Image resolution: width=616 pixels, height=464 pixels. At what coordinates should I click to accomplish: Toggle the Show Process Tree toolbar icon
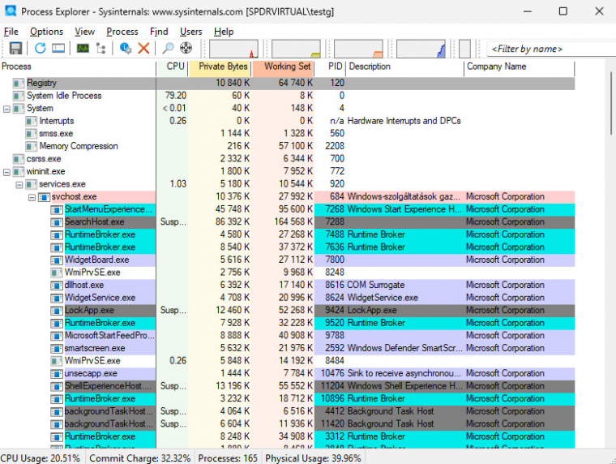(101, 49)
